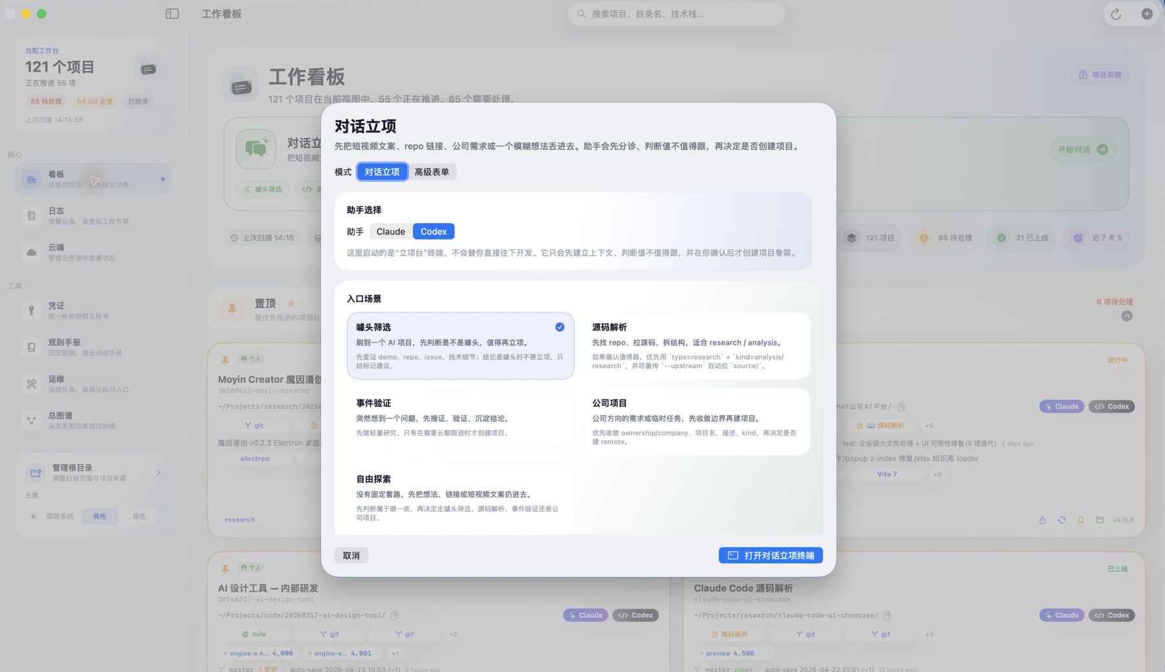1165x672 pixels.
Task: Collapse the 6 项待处理 list via the arrow
Action: pos(1127,316)
